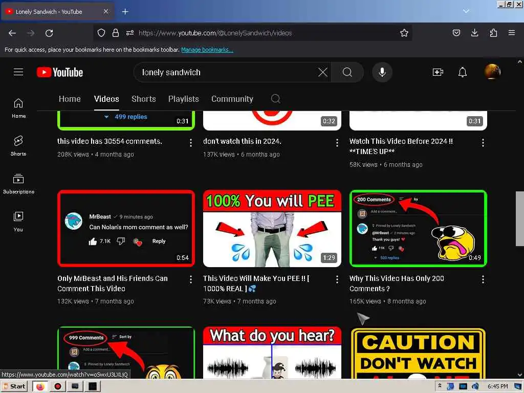Open the Windows Start menu

point(14,386)
